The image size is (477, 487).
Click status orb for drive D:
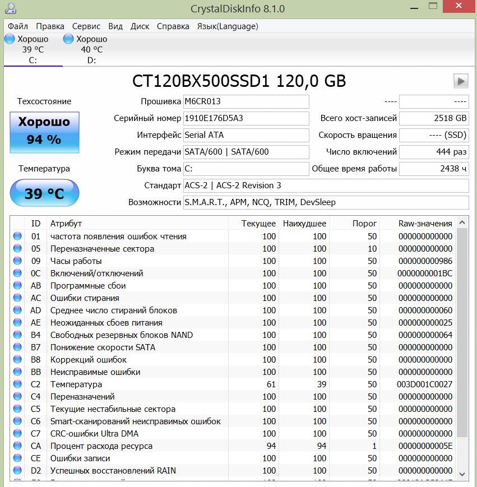[x=68, y=39]
